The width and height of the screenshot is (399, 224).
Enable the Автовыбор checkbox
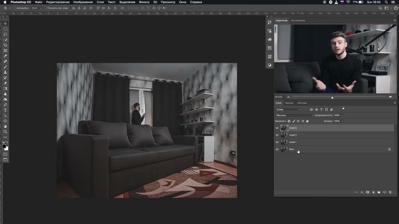coord(15,8)
